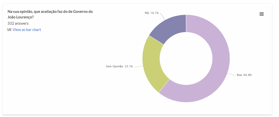The width and height of the screenshot is (279, 117).
Task: Click the "Boa: 60.8%" data label
Action: pos(244,75)
